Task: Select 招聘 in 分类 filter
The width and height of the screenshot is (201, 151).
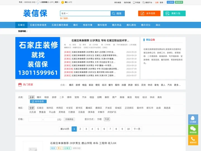Action: tap(99, 97)
